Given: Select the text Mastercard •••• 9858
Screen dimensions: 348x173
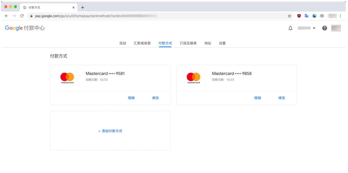Looking at the screenshot, I should (232, 73).
